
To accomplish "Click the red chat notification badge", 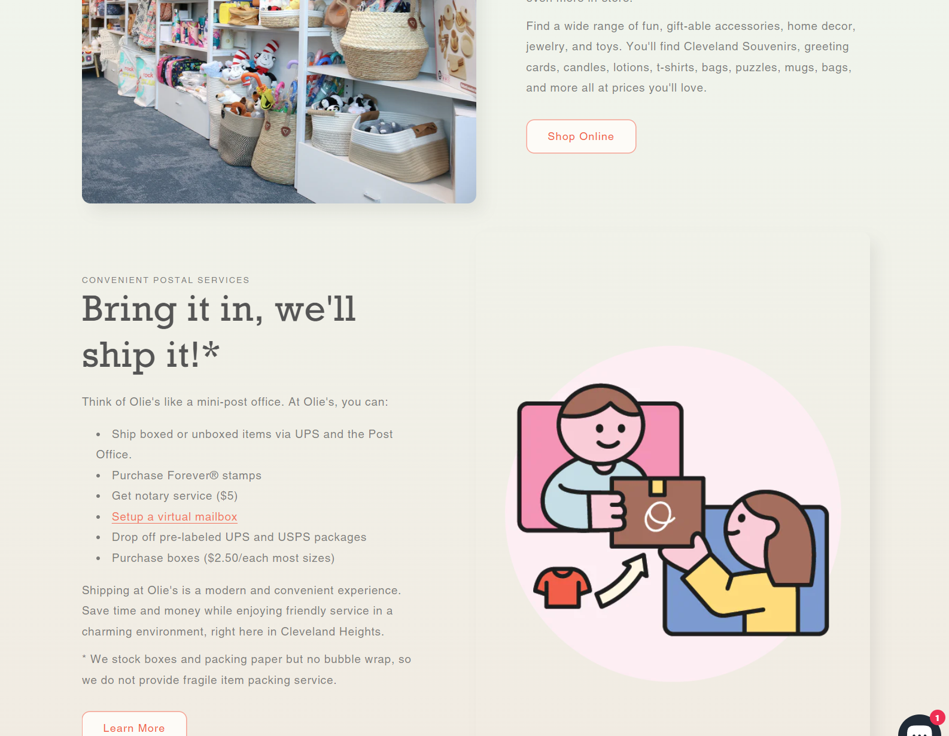I will click(x=937, y=717).
